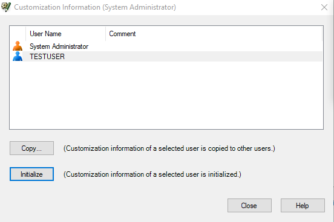The height and width of the screenshot is (222, 334).
Task: Click the Comment cell of the TESTUSER row
Action: (x=214, y=57)
